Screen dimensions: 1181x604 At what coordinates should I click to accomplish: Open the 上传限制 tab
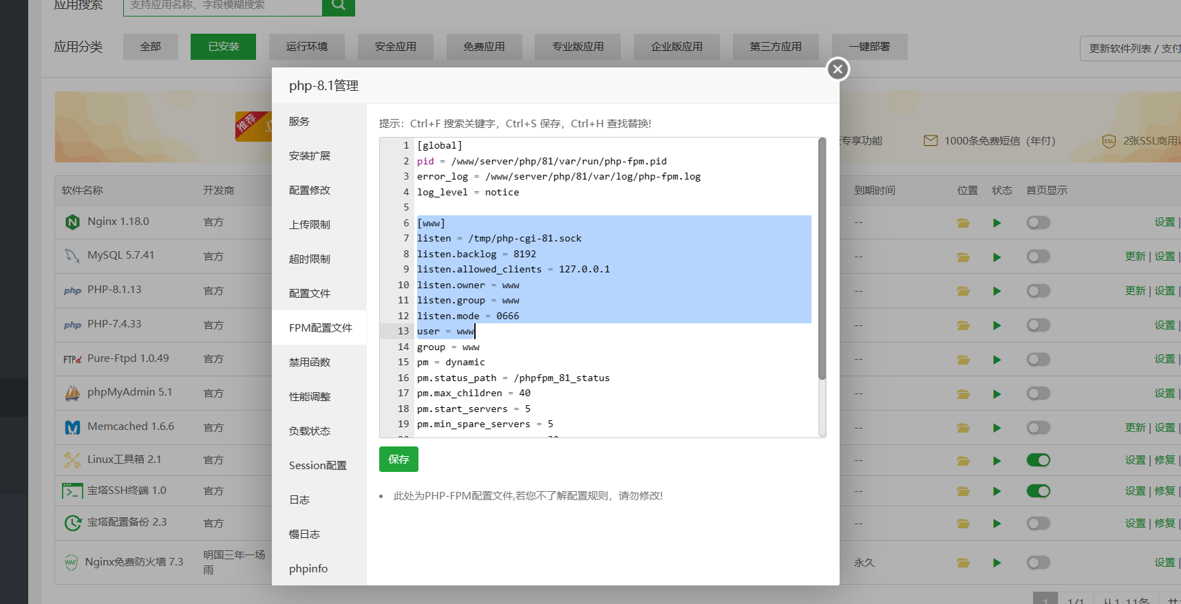pyautogui.click(x=319, y=224)
